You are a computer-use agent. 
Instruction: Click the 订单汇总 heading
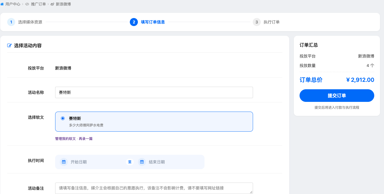tap(309, 45)
